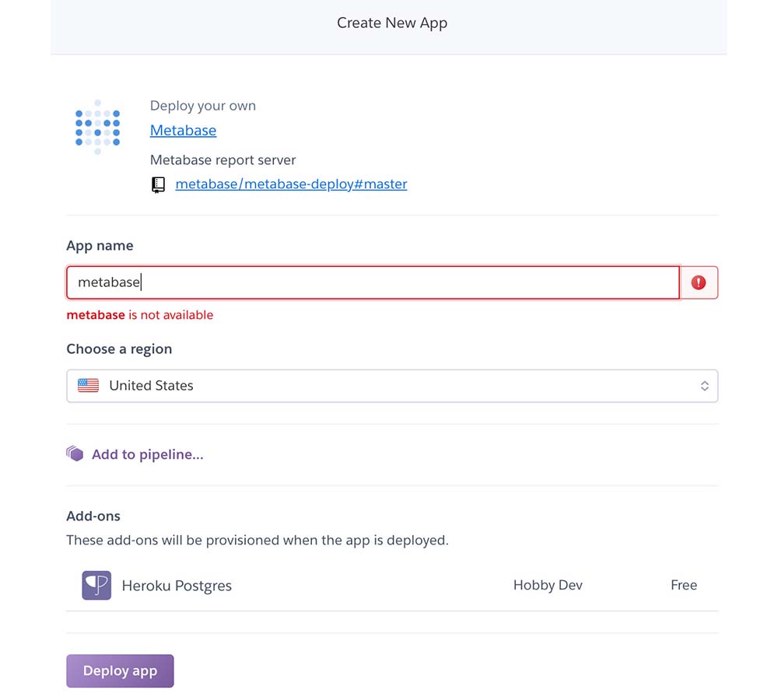Focus the App name input field
Viewport: 778px width, 693px height.
(x=373, y=282)
